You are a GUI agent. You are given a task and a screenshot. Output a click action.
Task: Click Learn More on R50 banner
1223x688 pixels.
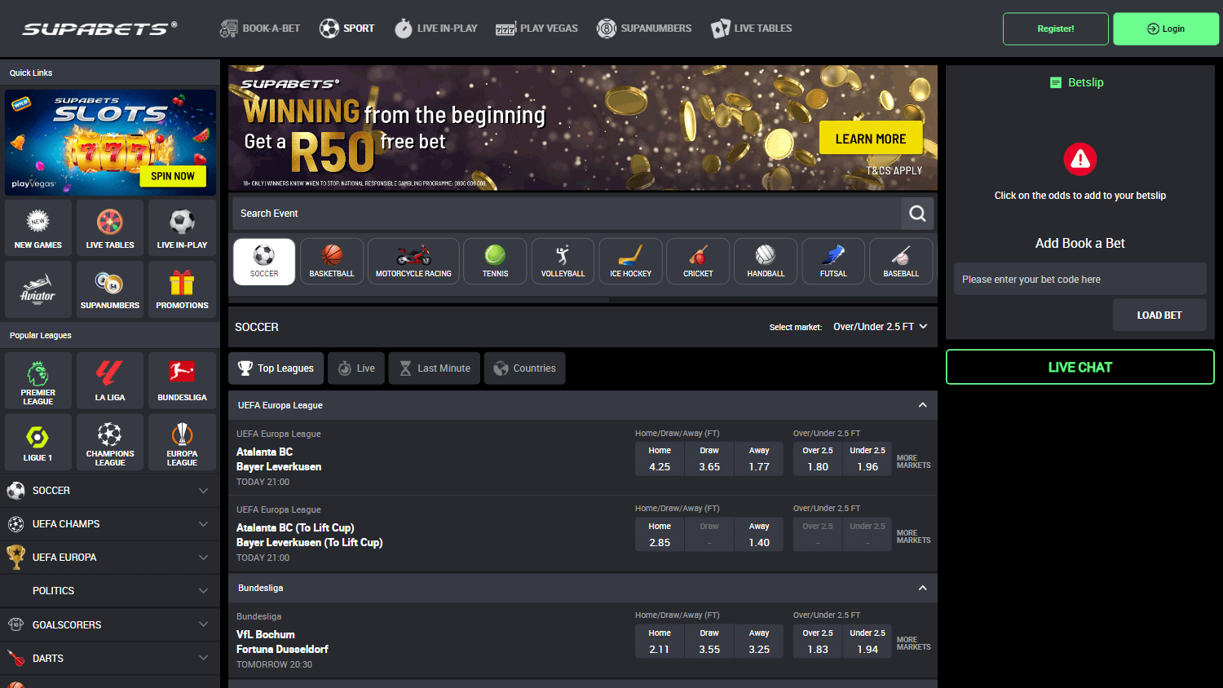click(x=871, y=139)
